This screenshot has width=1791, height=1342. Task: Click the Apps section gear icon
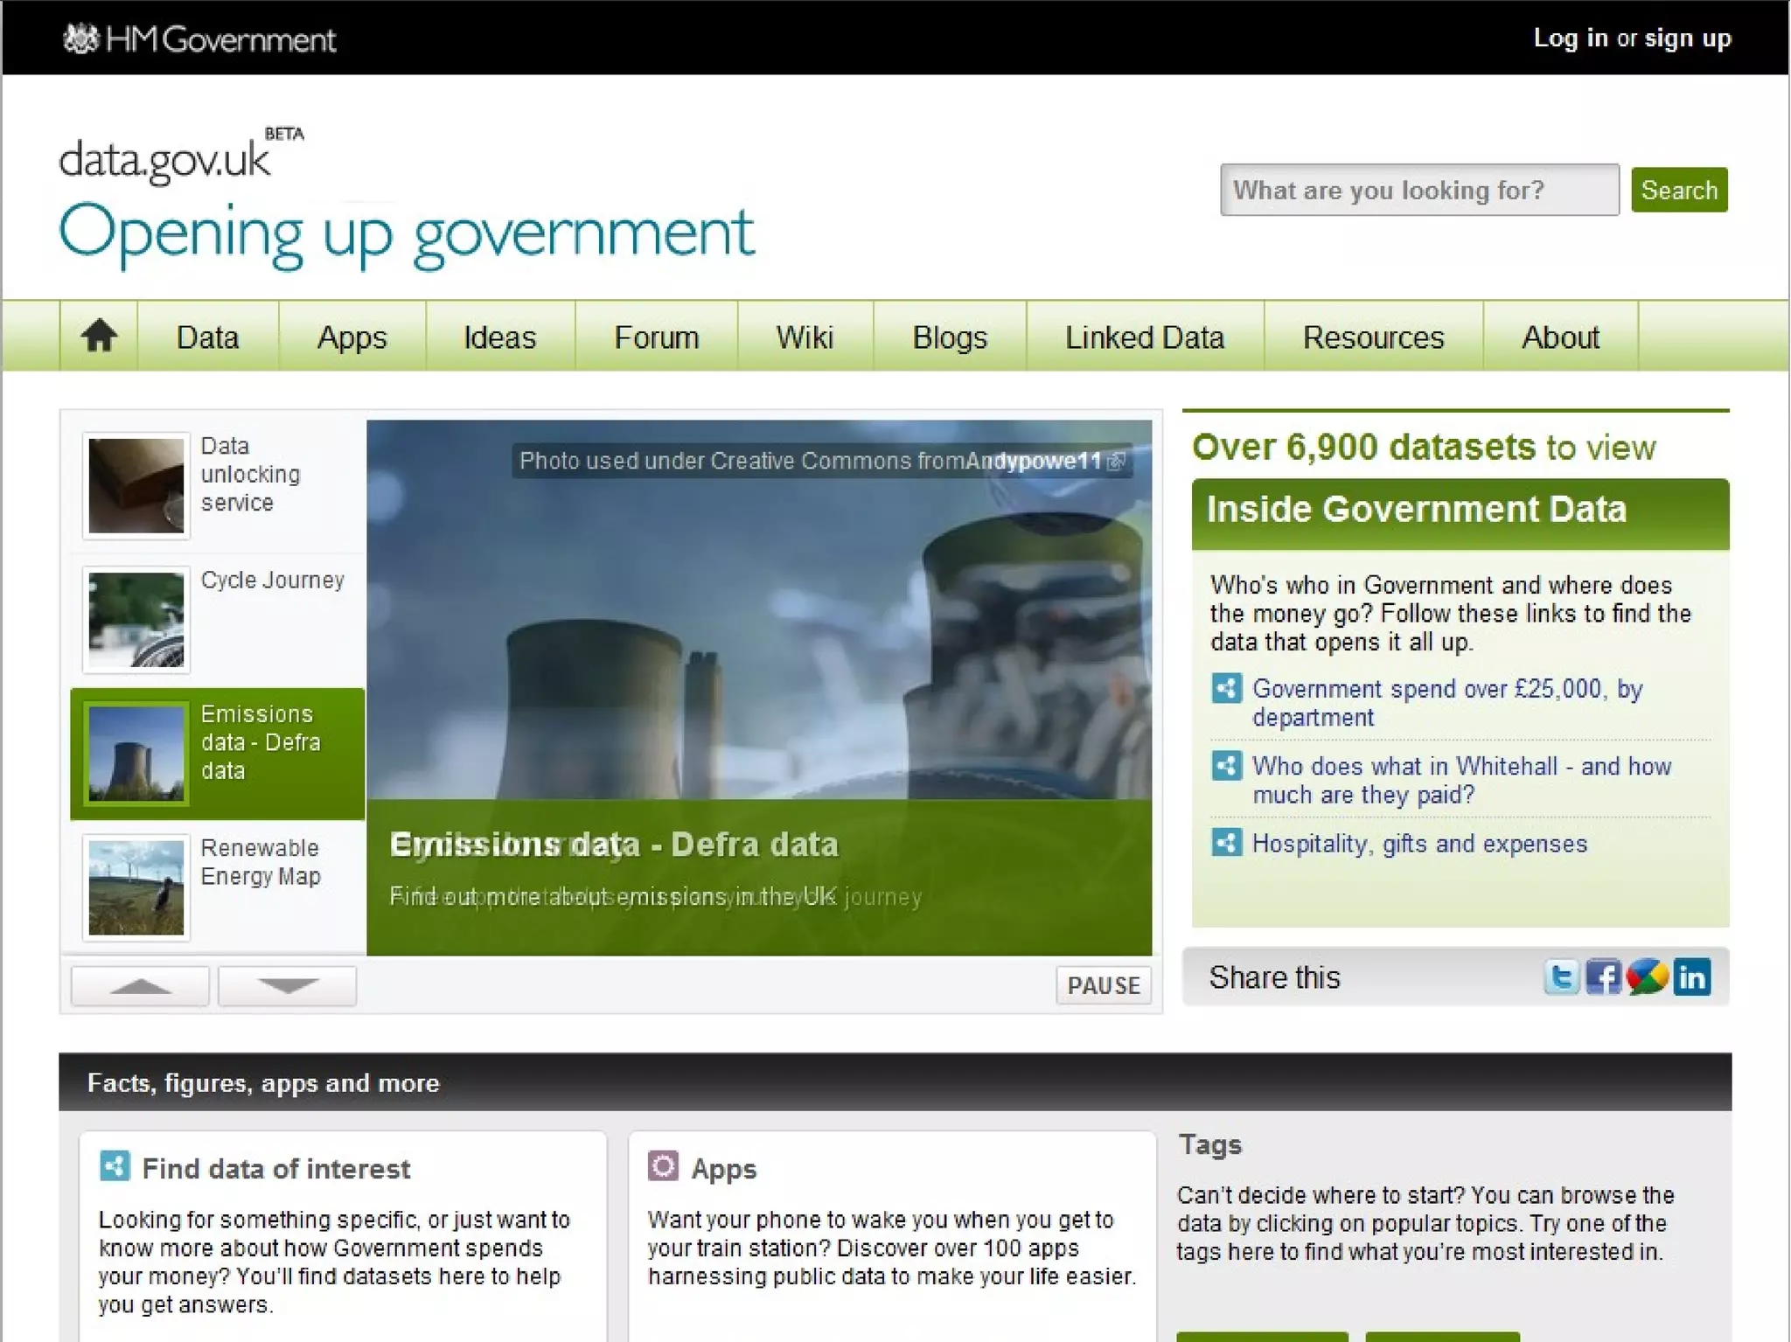click(x=663, y=1166)
